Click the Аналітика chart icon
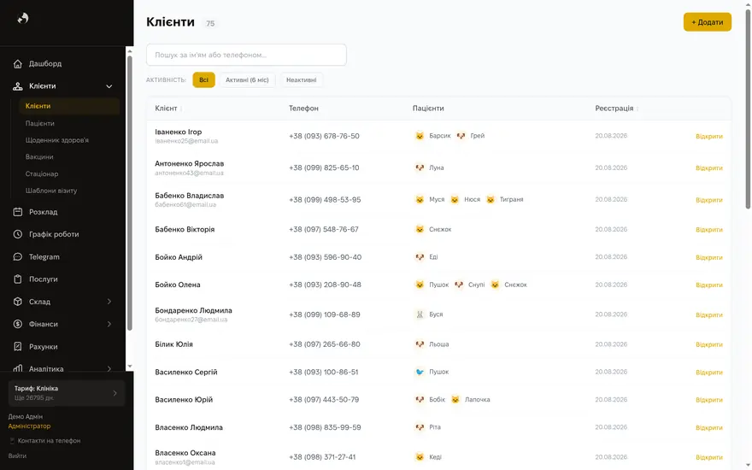This screenshot has height=470, width=752. tap(18, 369)
